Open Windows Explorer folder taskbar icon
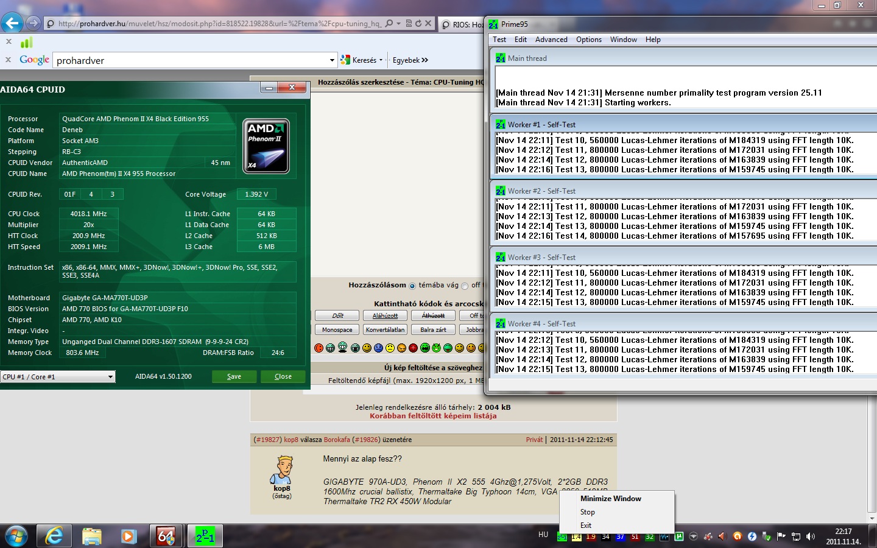The height and width of the screenshot is (548, 877). point(91,536)
